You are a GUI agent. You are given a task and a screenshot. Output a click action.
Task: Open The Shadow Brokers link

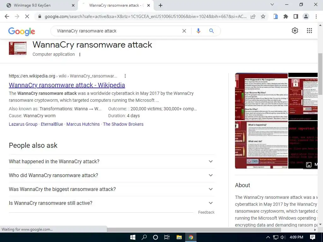[x=123, y=124]
